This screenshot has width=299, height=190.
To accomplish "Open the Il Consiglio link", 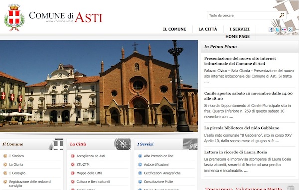I will click(x=17, y=173).
